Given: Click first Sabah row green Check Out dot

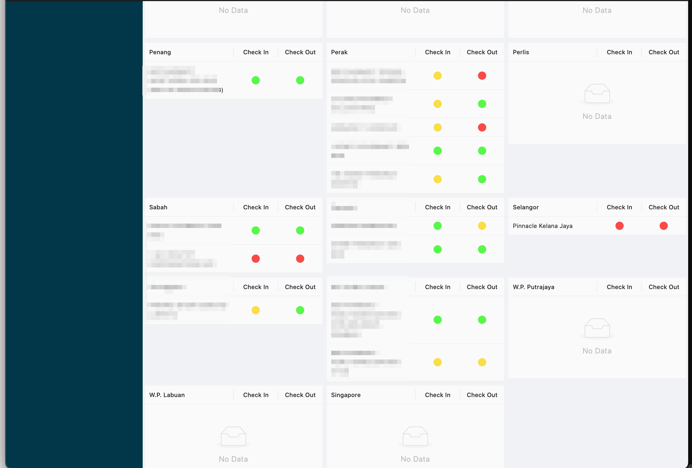Looking at the screenshot, I should coord(300,230).
